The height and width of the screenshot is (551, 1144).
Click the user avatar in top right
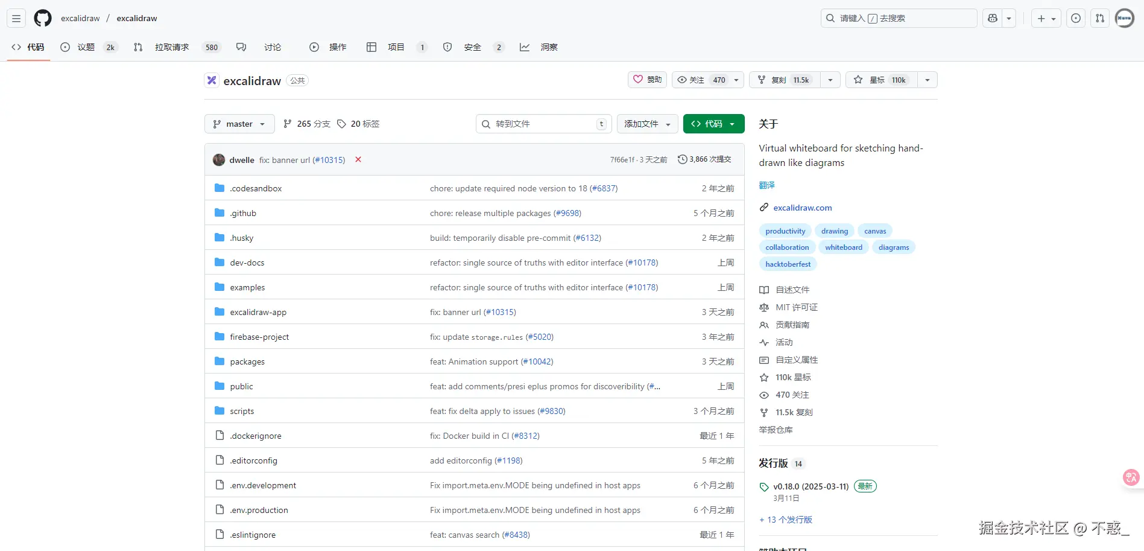(1124, 18)
